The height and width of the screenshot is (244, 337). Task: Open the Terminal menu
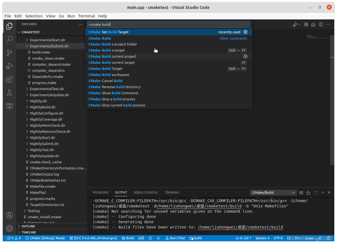(86, 16)
